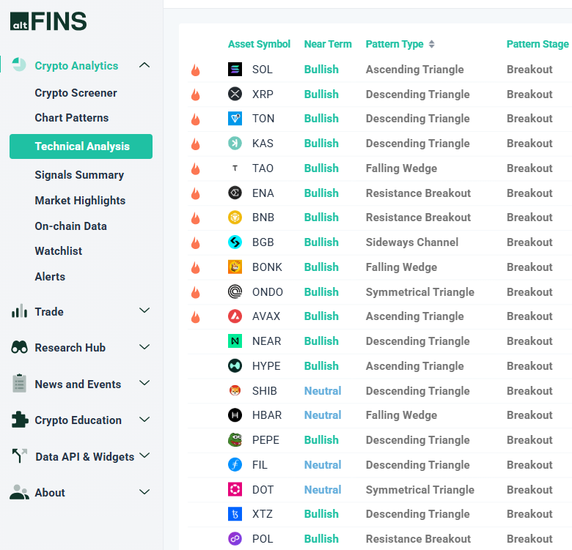Screen dimensions: 572x550
Task: Go to Signals Summary
Action: click(79, 175)
